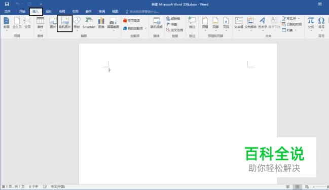Open Customize Quick Access Toolbar dropdown

coord(41,4)
